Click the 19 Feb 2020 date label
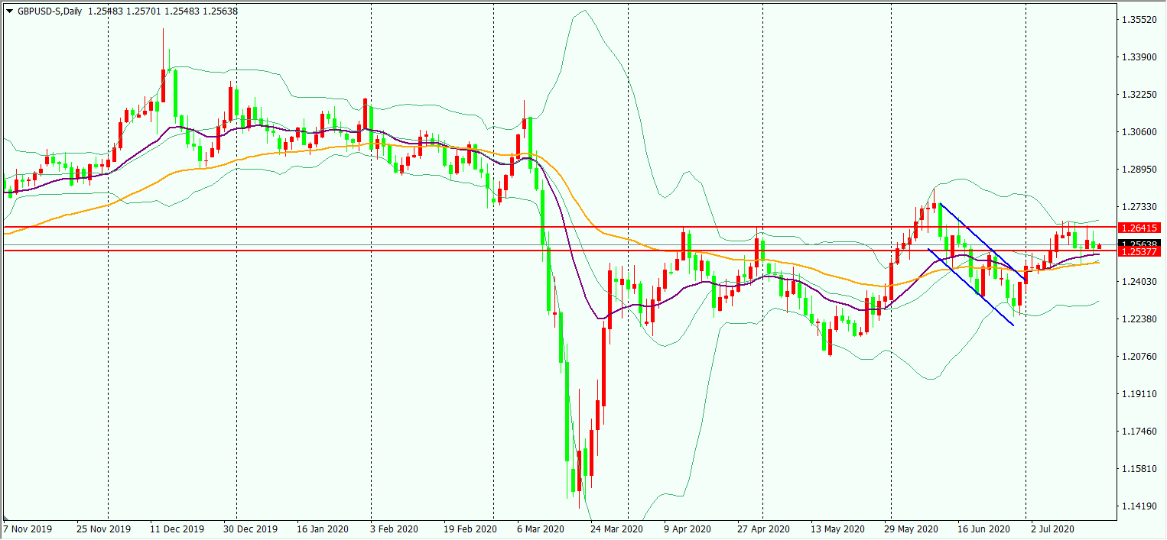This screenshot has height=540, width=1167. 470,529
